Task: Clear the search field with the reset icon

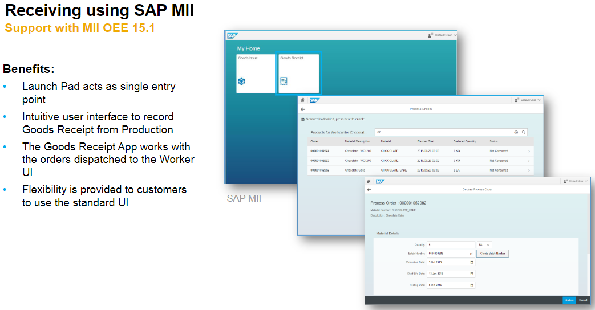Action: click(x=516, y=132)
